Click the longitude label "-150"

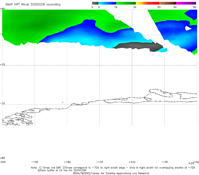tap(3, 162)
